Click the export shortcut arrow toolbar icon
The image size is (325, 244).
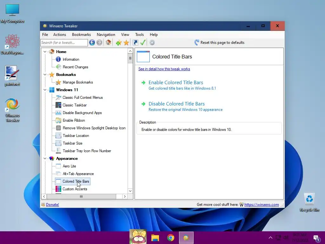tap(135, 43)
